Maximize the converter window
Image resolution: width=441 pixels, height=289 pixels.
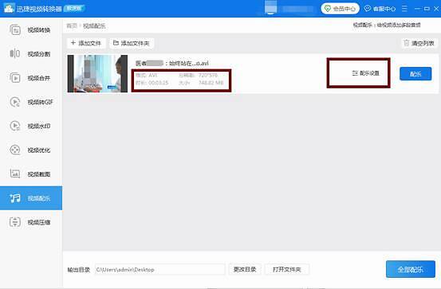point(427,9)
